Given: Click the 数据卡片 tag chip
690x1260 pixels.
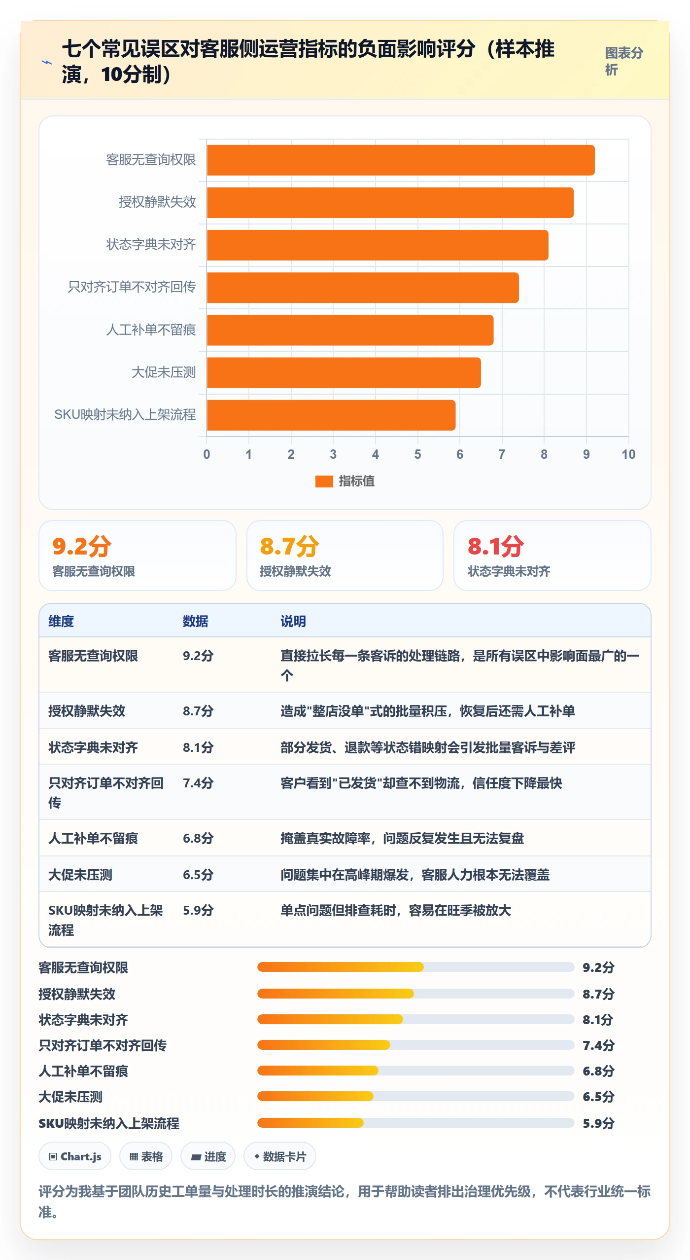Looking at the screenshot, I should pos(280,1156).
